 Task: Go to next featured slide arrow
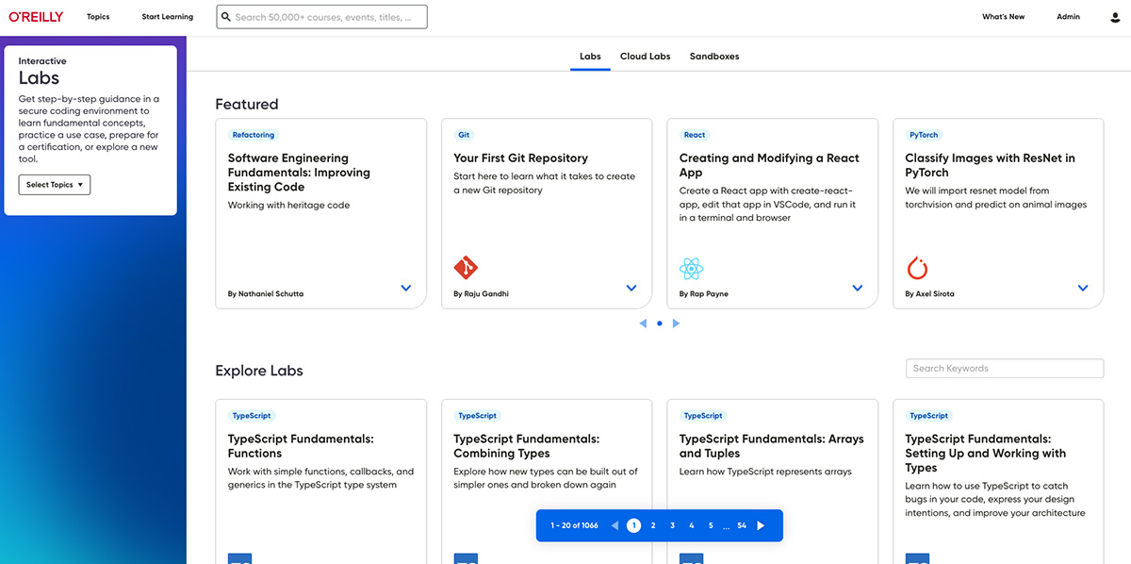[x=676, y=323]
